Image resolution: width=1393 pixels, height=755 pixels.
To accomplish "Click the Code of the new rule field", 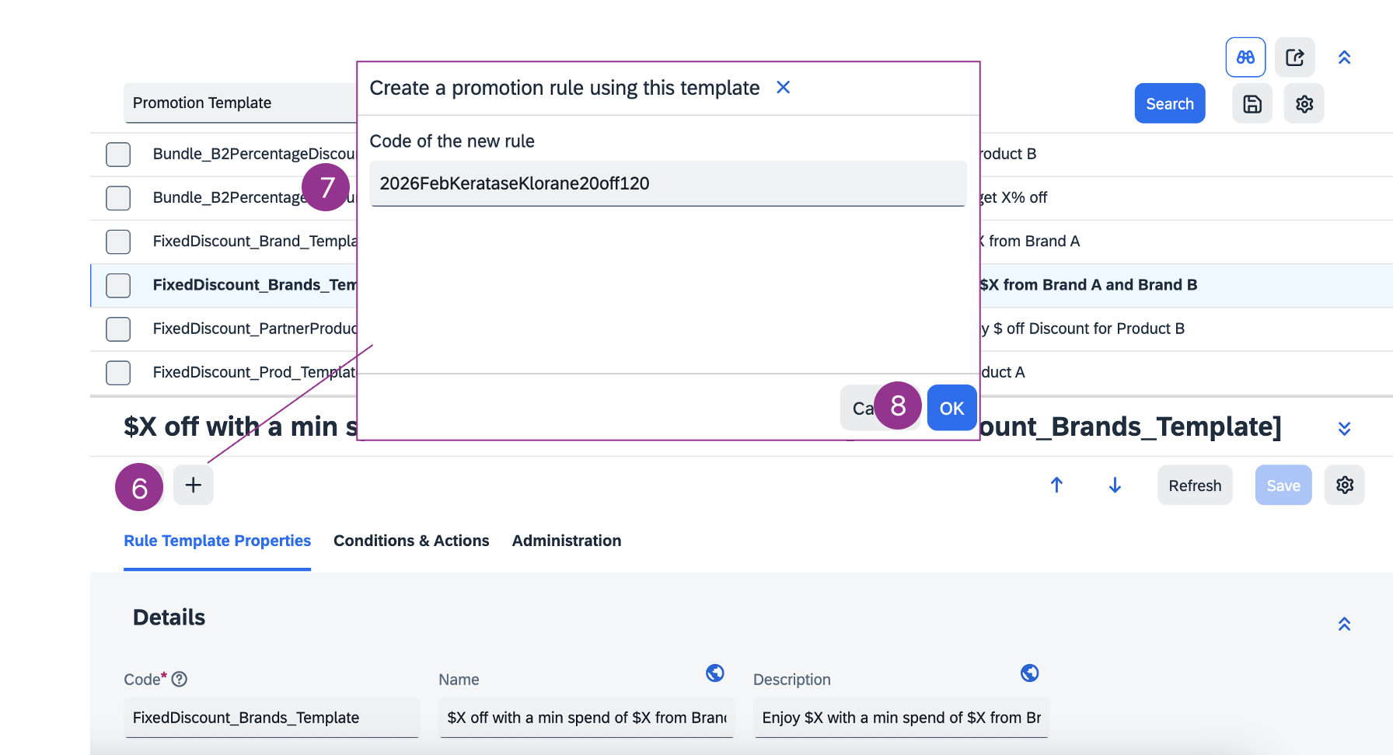I will [667, 183].
